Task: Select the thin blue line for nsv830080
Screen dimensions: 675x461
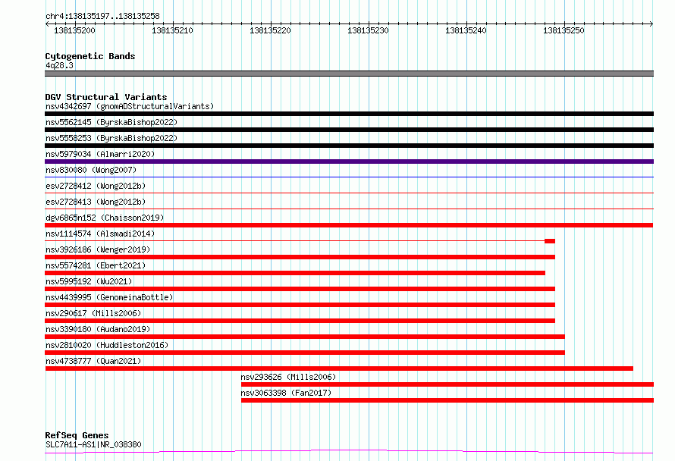Action: [349, 177]
